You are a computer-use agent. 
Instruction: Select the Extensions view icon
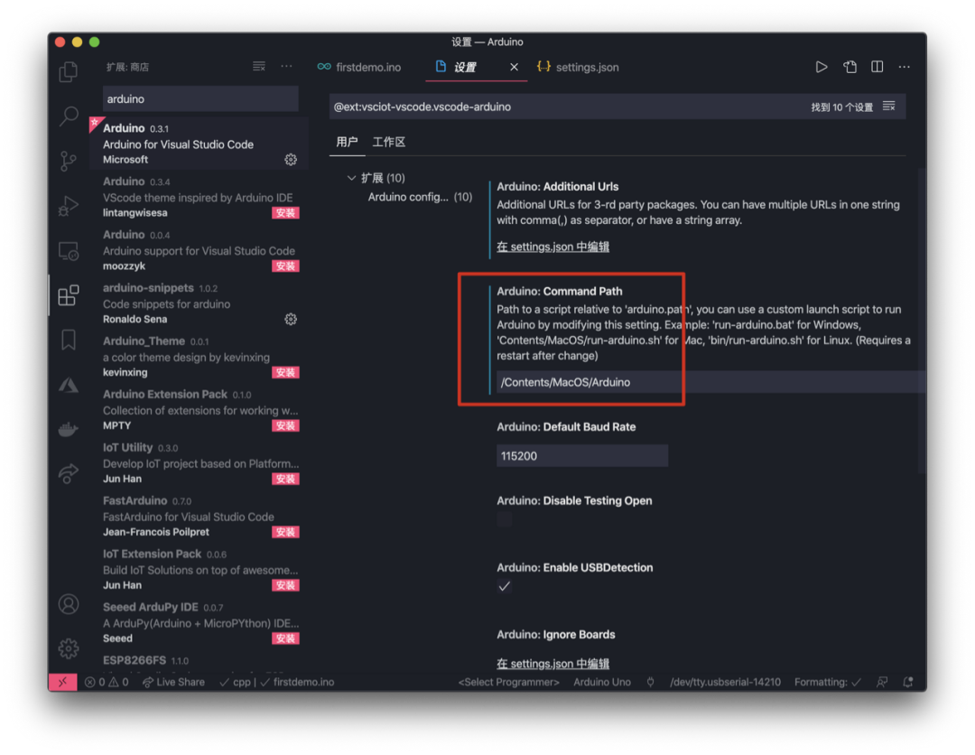[x=69, y=294]
